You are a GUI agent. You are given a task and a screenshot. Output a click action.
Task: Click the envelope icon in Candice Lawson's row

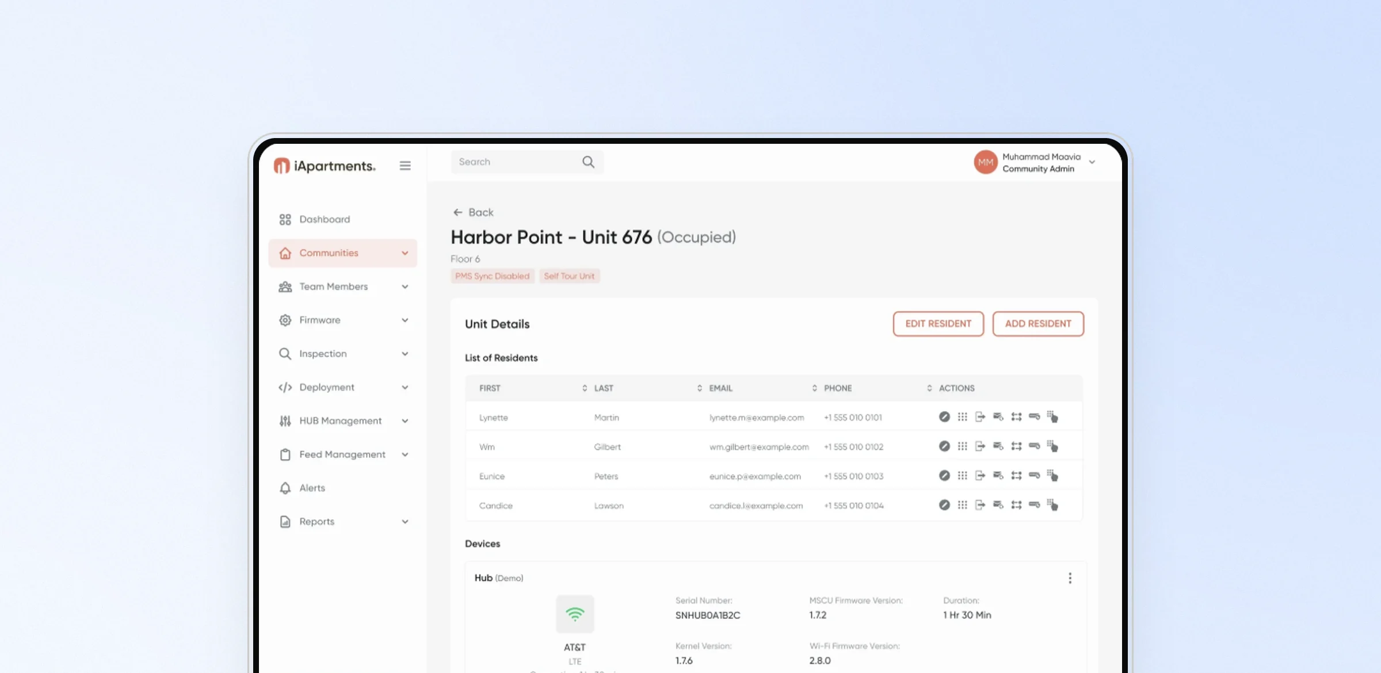pyautogui.click(x=998, y=505)
